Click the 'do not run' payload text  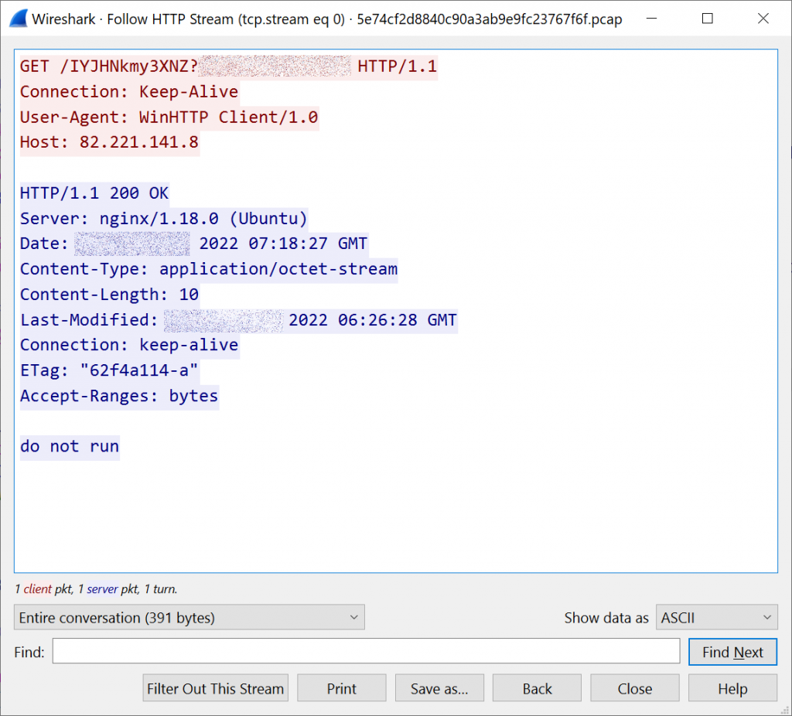tap(69, 446)
